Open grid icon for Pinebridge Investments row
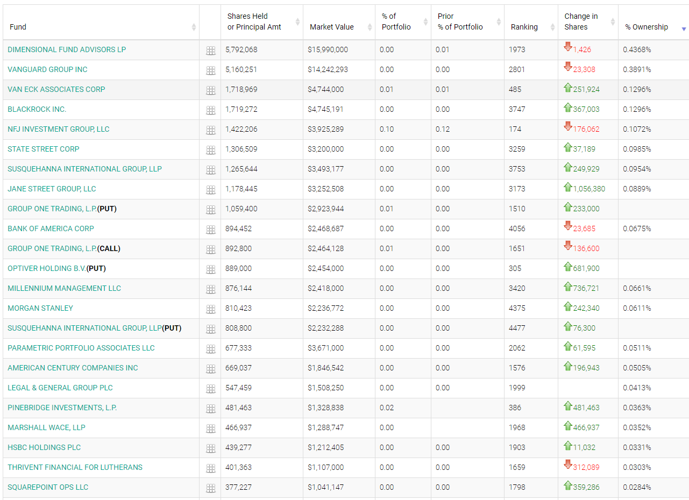The image size is (689, 500). 210,409
